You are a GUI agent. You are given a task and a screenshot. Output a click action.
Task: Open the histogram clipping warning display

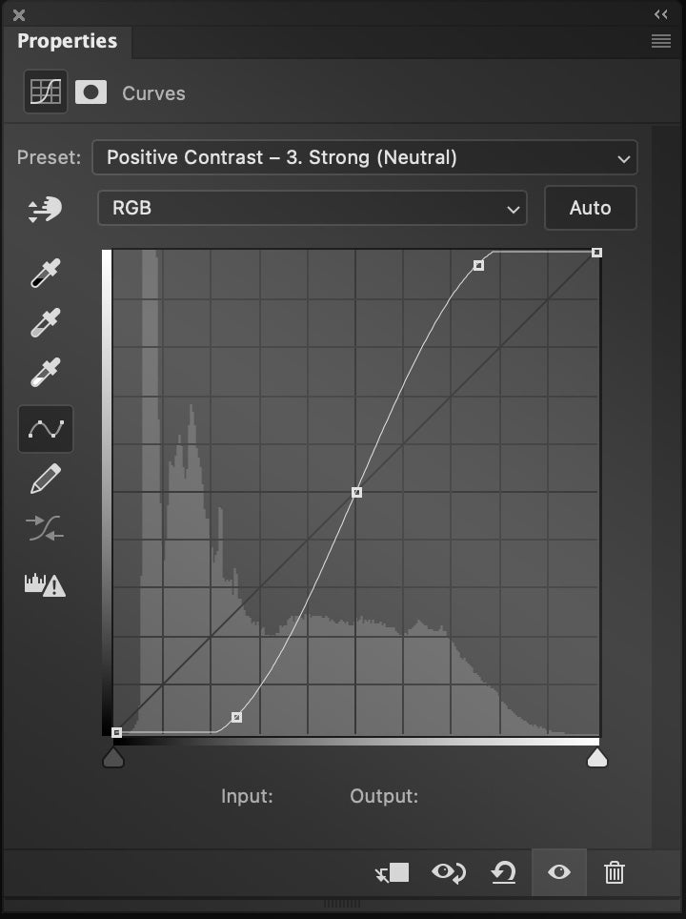(x=45, y=584)
